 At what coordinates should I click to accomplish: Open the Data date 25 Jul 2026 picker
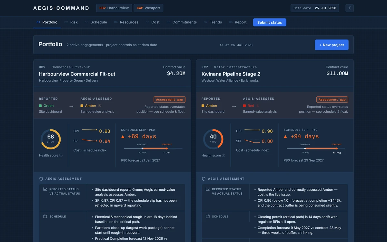point(315,8)
